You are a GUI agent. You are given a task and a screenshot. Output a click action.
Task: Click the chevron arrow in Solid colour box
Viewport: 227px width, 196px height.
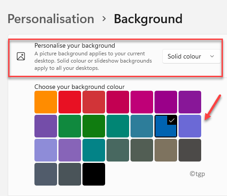(212, 56)
